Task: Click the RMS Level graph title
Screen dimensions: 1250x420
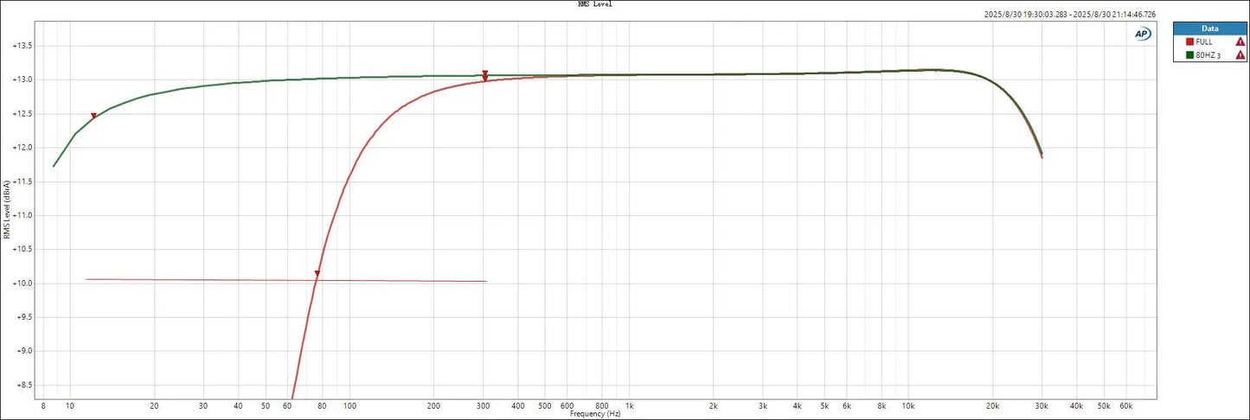Action: 595,4
